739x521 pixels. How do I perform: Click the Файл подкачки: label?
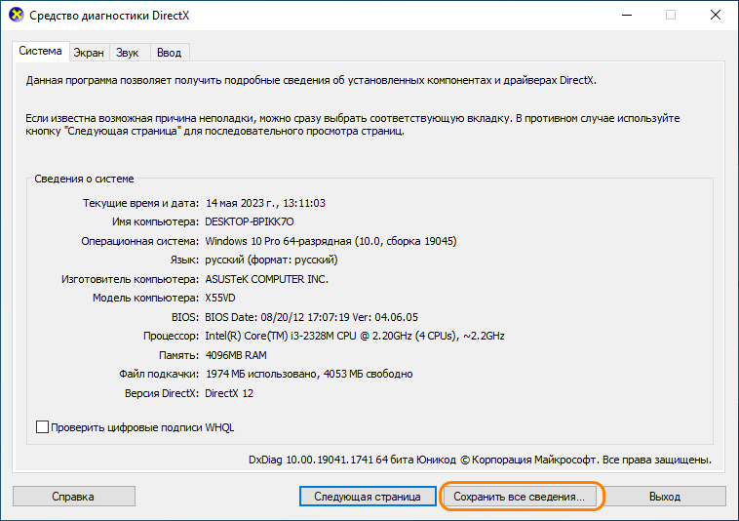(159, 374)
